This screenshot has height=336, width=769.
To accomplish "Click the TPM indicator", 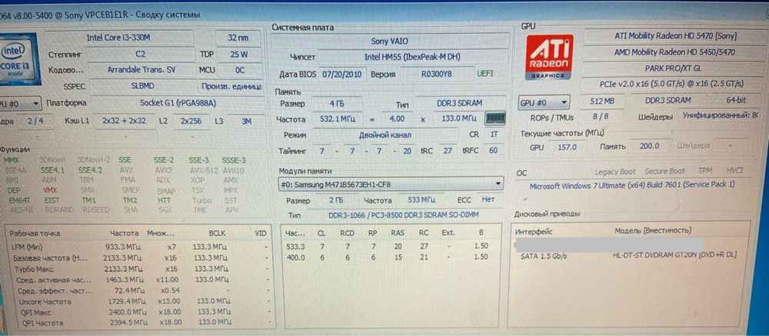I will (x=705, y=171).
